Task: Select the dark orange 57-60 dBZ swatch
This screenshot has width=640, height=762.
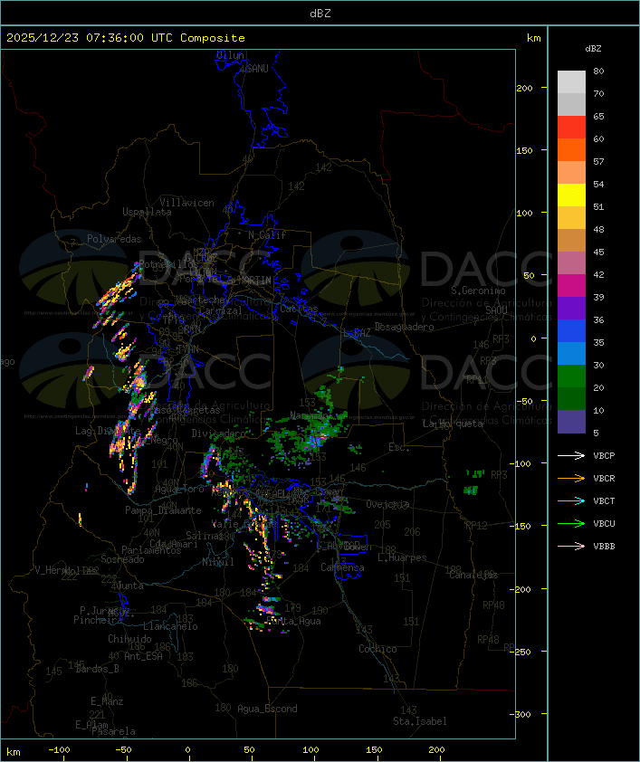Action: pos(571,149)
